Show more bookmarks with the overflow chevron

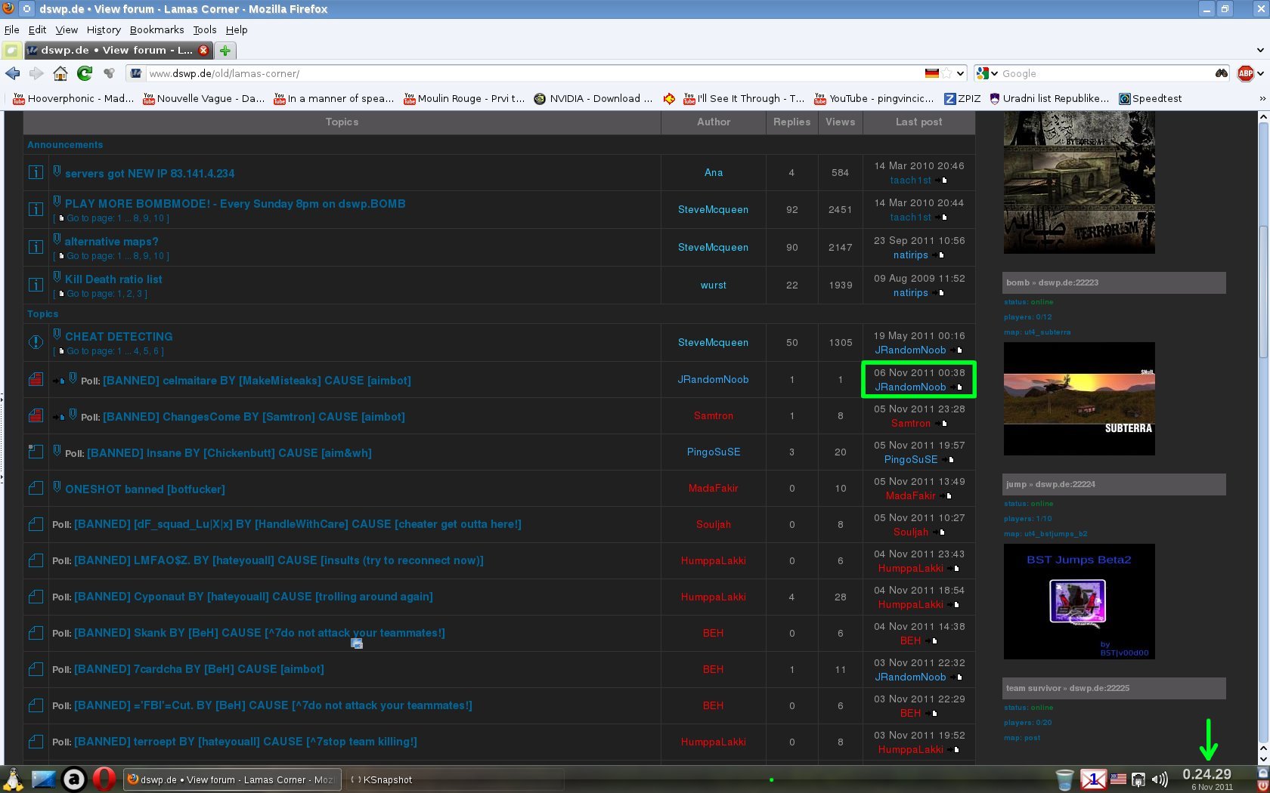click(1262, 98)
